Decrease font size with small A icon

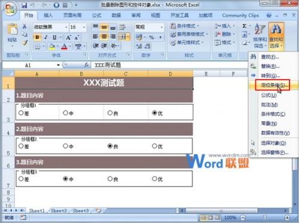(77, 37)
